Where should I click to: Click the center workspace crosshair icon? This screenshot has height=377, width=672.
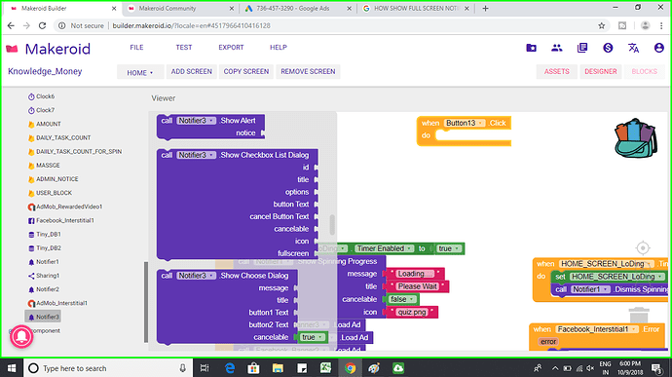click(643, 247)
